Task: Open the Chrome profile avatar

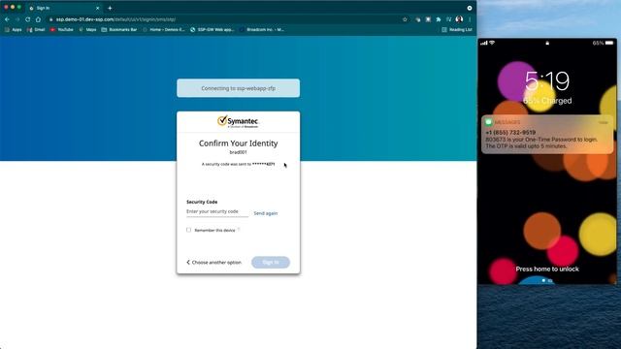Action: click(459, 19)
